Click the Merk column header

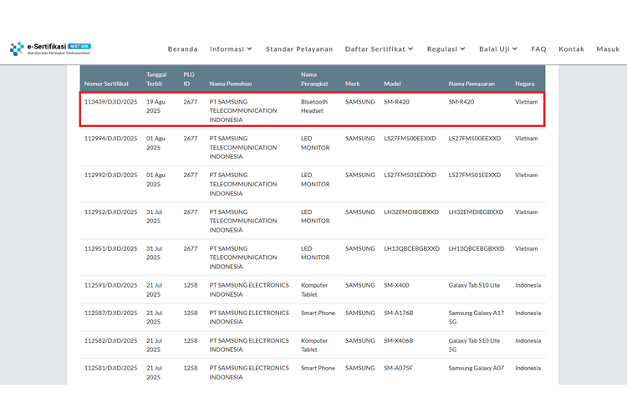tap(352, 84)
